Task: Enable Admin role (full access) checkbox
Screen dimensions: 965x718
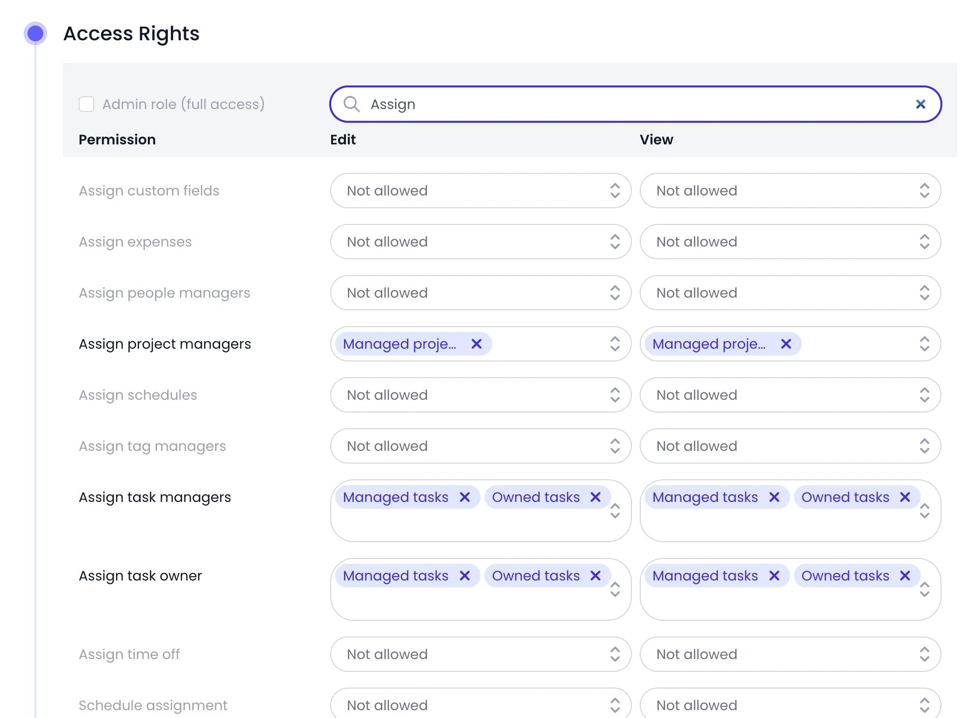Action: coord(86,104)
